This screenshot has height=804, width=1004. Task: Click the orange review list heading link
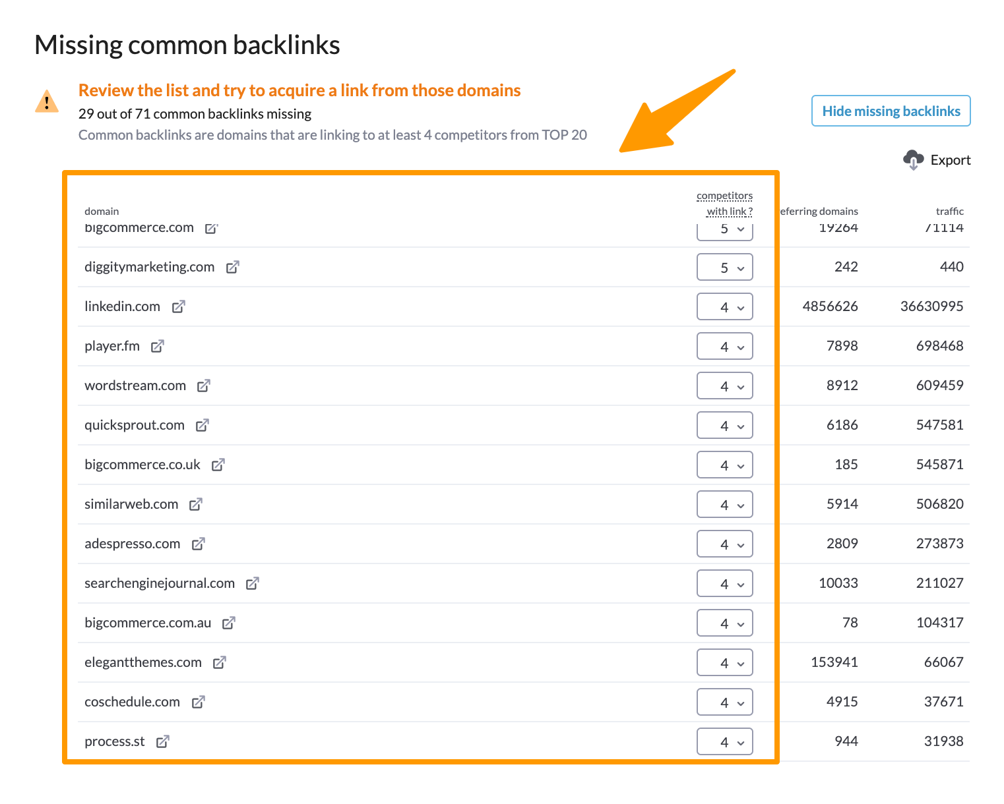tap(299, 90)
